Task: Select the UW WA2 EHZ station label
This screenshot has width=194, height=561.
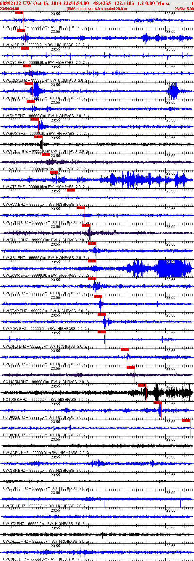Action: [x=14, y=98]
